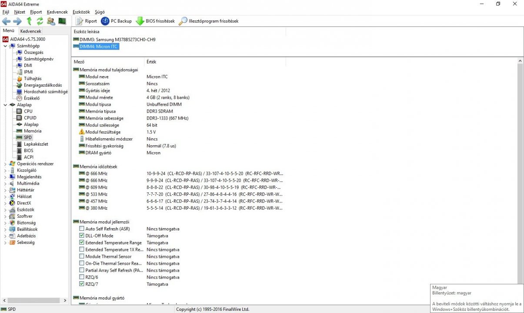
Task: Expand Multimédia tree node
Action: [5, 183]
